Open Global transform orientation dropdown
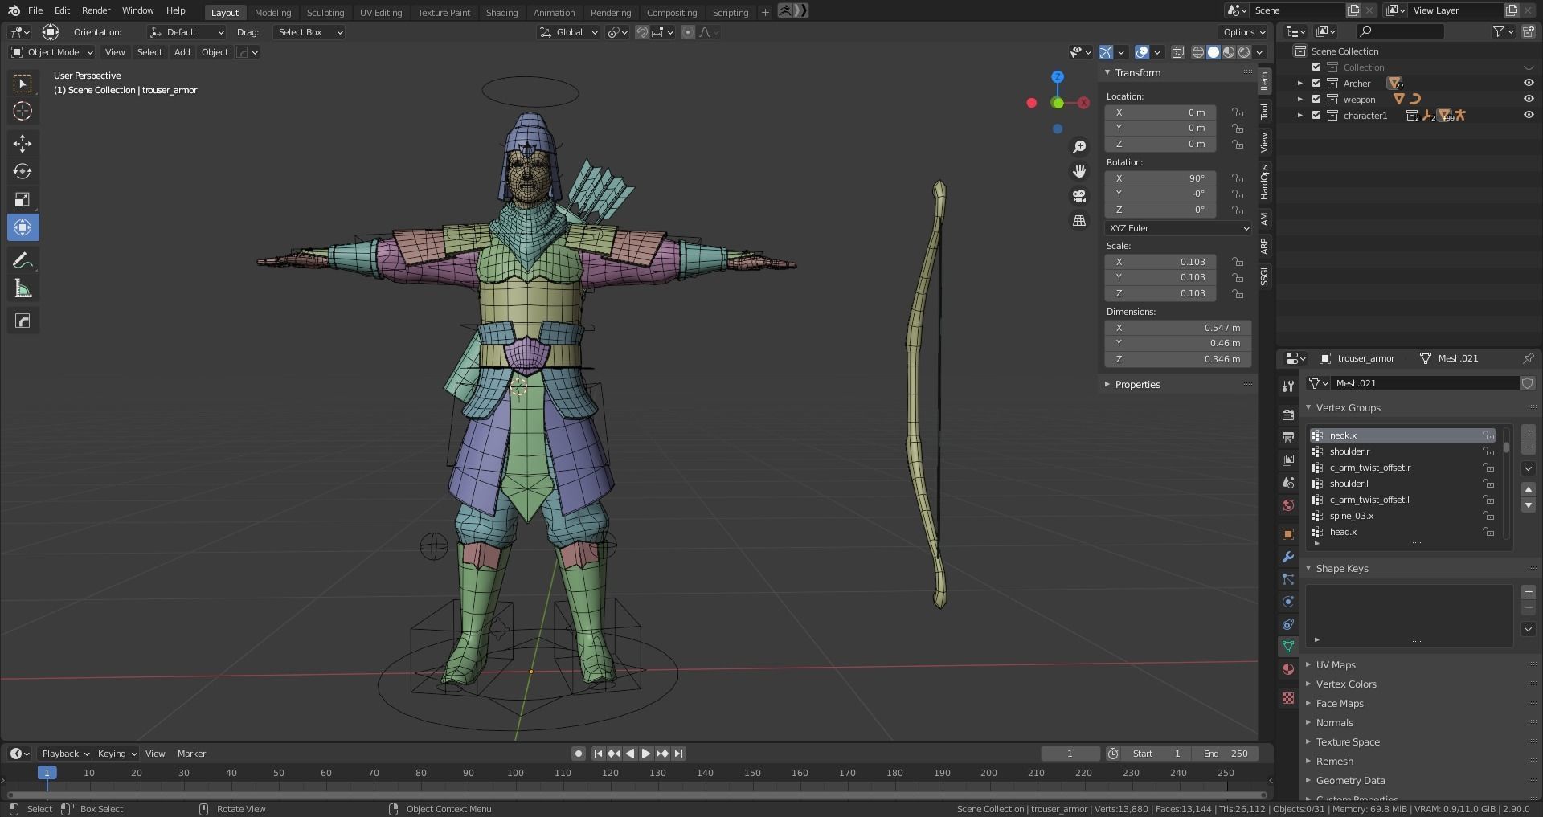Screen dimensions: 1543x817 pos(568,32)
